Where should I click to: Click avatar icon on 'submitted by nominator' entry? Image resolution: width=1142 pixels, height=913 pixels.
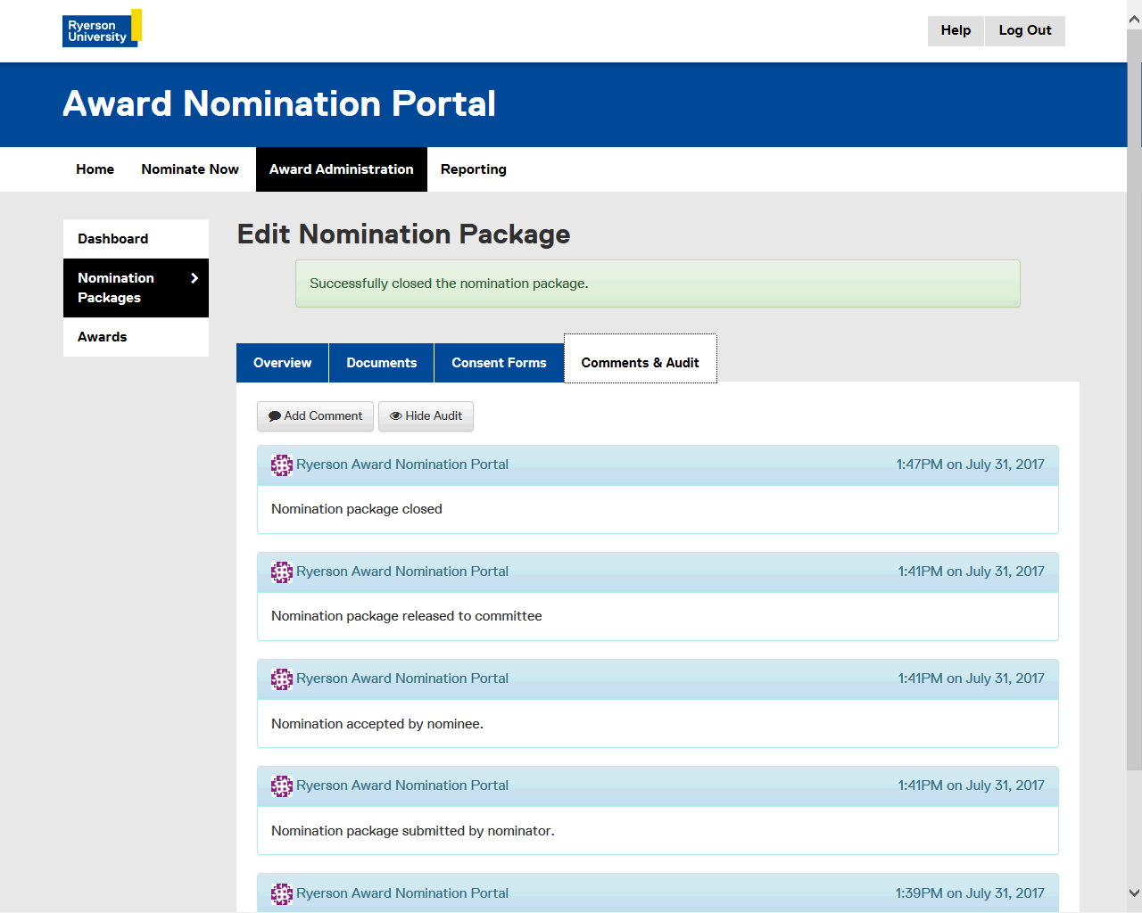pyautogui.click(x=282, y=786)
